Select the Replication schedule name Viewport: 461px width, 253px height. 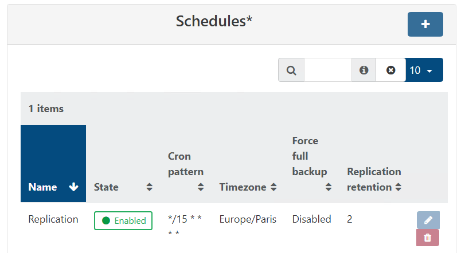click(x=53, y=219)
